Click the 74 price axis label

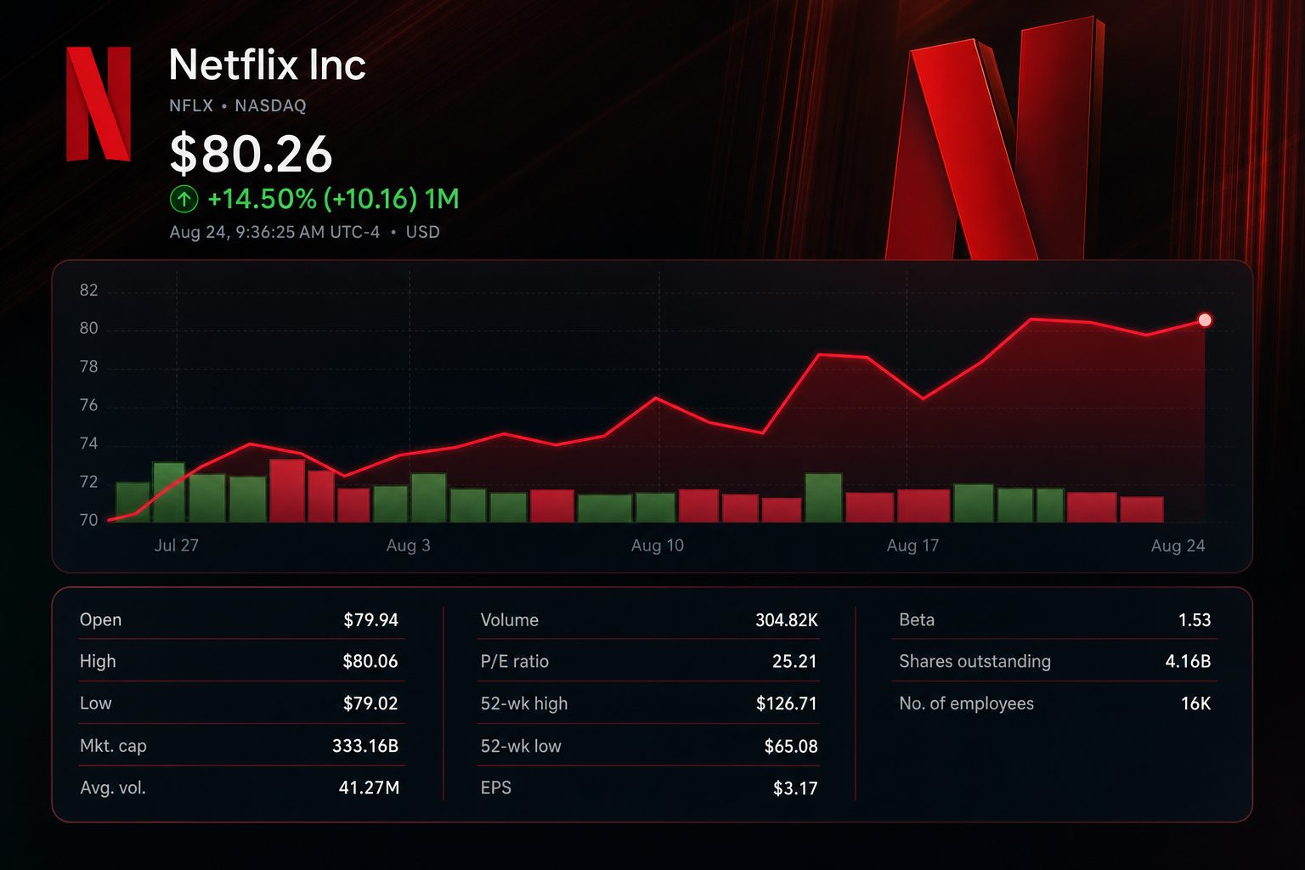[x=88, y=443]
